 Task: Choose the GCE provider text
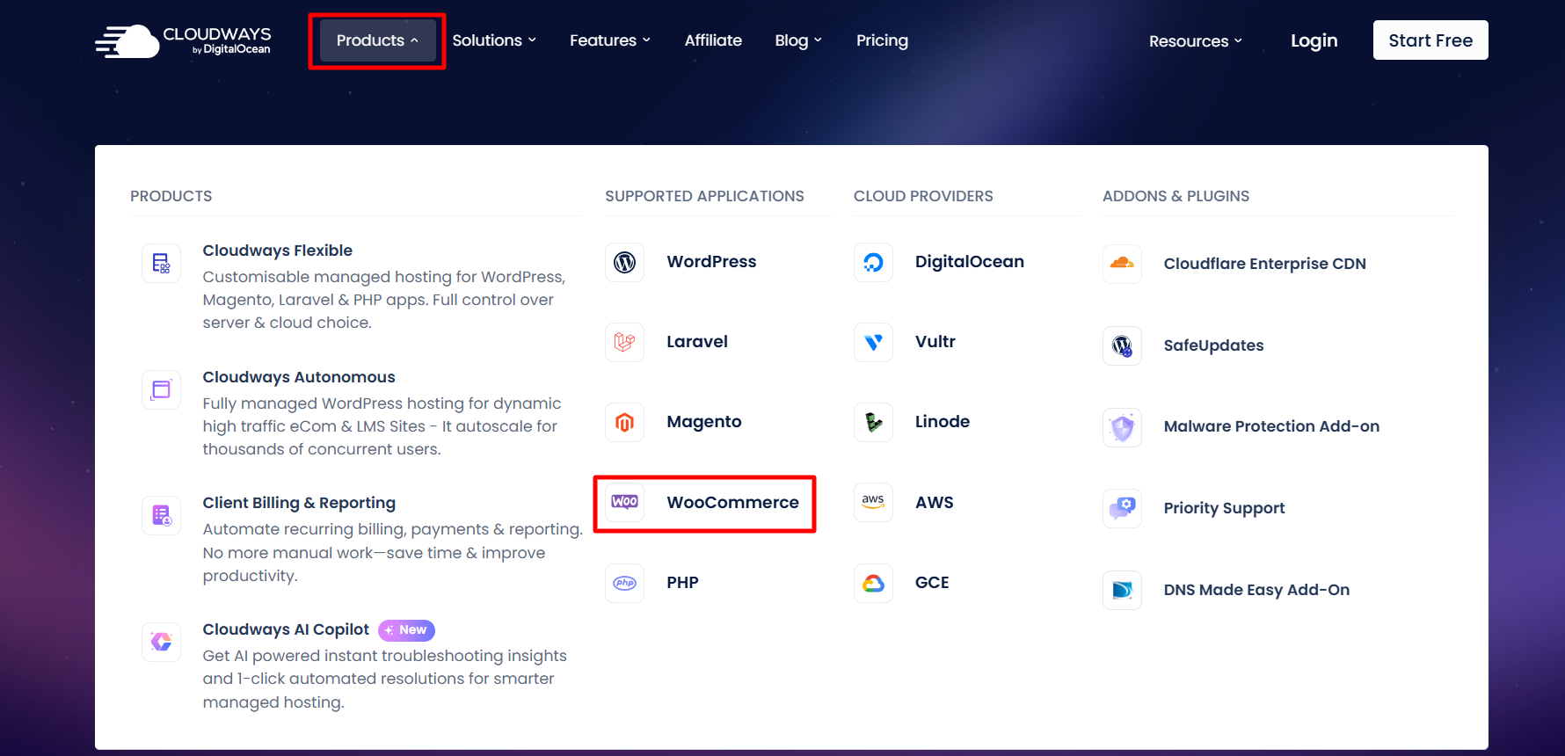[x=932, y=583]
